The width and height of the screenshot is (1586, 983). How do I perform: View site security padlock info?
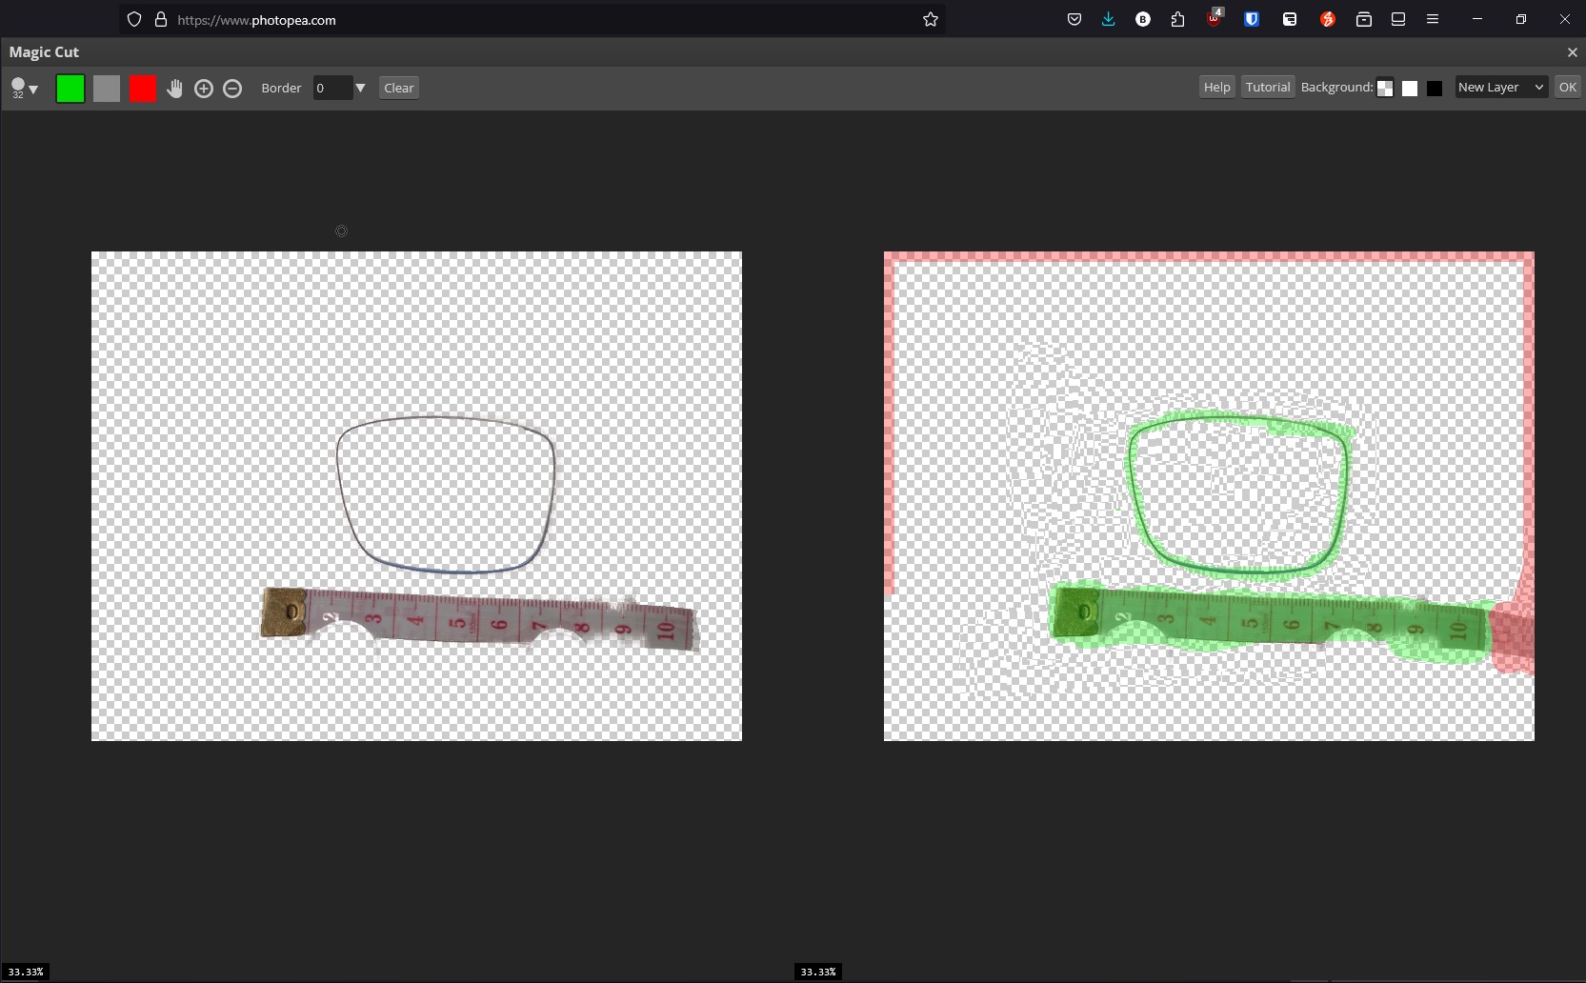pyautogui.click(x=160, y=19)
